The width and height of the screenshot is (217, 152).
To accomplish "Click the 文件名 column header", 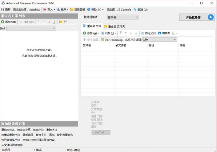I will (x=98, y=45).
